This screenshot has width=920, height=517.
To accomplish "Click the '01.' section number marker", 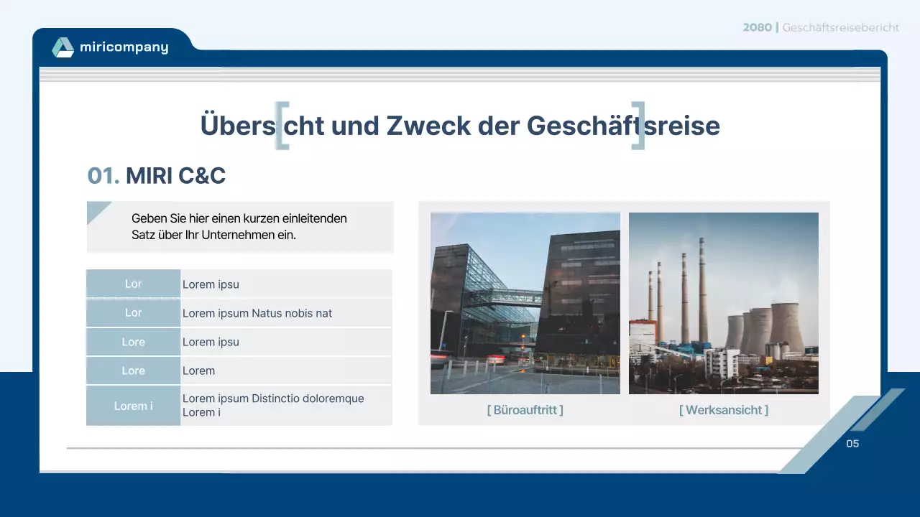I will [101, 176].
